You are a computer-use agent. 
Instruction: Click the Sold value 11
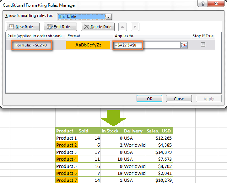point(89,159)
